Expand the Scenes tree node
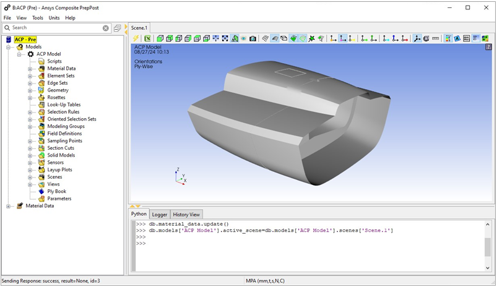Screen dimensions: 497x287 pos(30,178)
